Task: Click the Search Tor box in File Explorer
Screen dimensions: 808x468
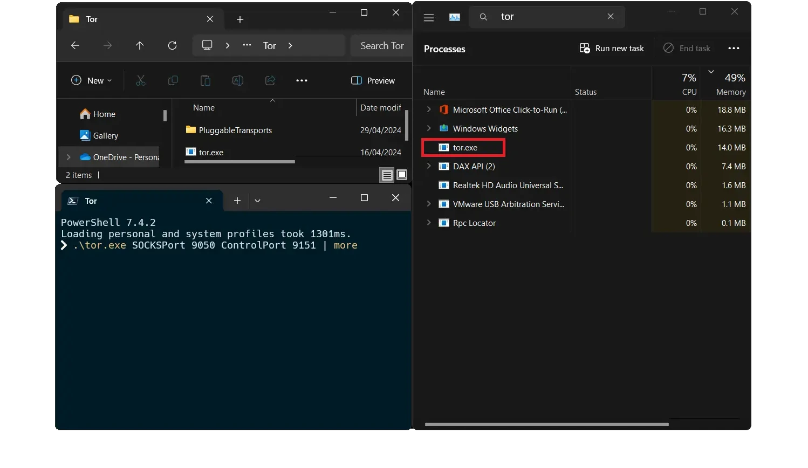Action: click(x=381, y=46)
